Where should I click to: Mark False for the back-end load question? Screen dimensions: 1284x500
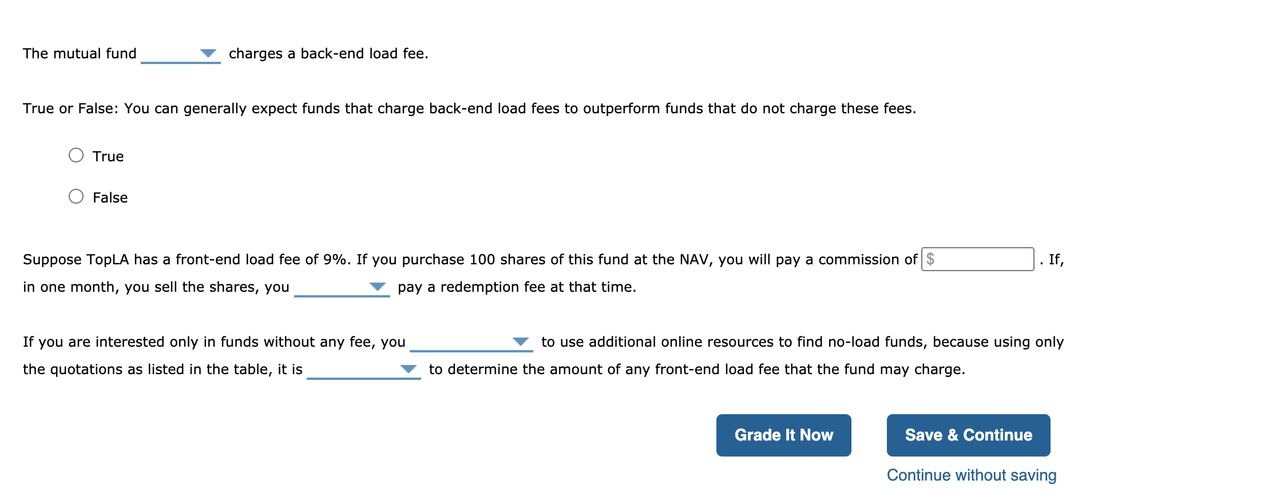click(x=75, y=196)
